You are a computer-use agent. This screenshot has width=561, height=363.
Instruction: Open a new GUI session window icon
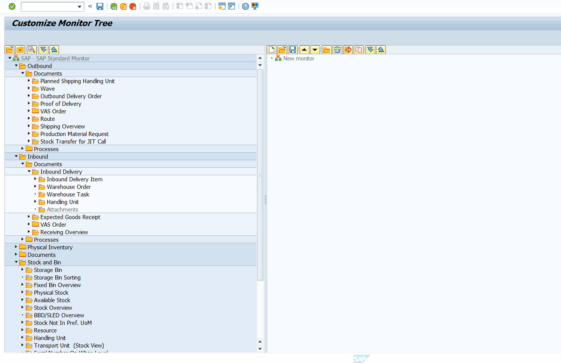click(x=222, y=6)
